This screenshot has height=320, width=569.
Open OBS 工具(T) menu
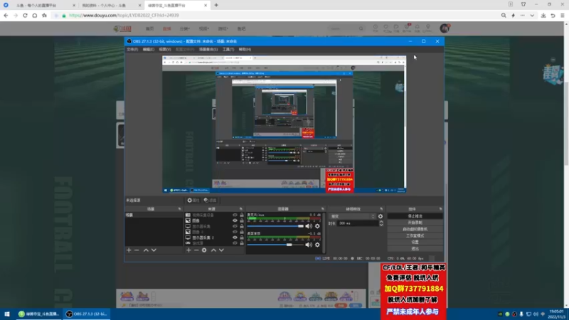[x=228, y=49]
